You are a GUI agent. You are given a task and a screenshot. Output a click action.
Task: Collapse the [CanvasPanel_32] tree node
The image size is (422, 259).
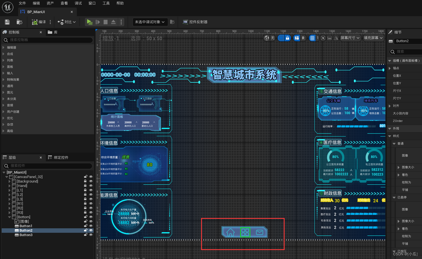click(x=7, y=177)
